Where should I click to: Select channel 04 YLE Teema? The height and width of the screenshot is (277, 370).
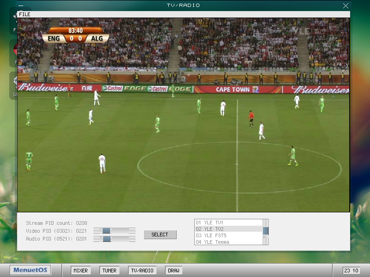pos(228,242)
